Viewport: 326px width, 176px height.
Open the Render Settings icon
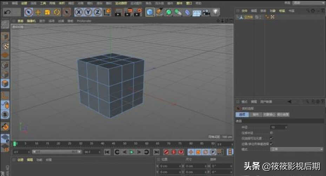tap(138, 13)
